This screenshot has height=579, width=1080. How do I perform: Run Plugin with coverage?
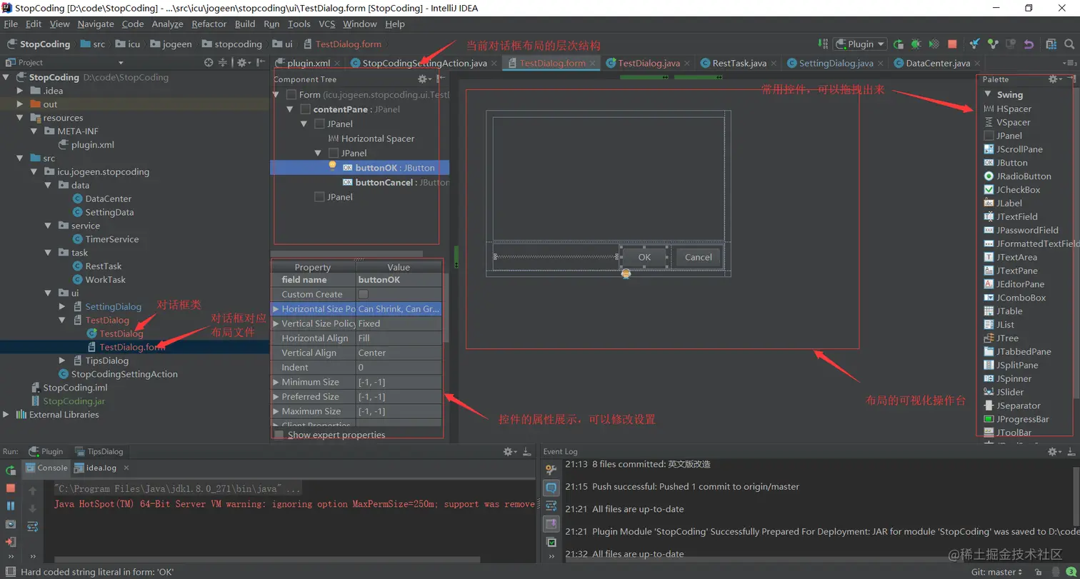[934, 44]
